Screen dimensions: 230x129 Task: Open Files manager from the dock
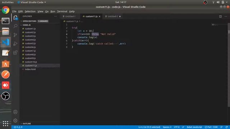coord(6,32)
